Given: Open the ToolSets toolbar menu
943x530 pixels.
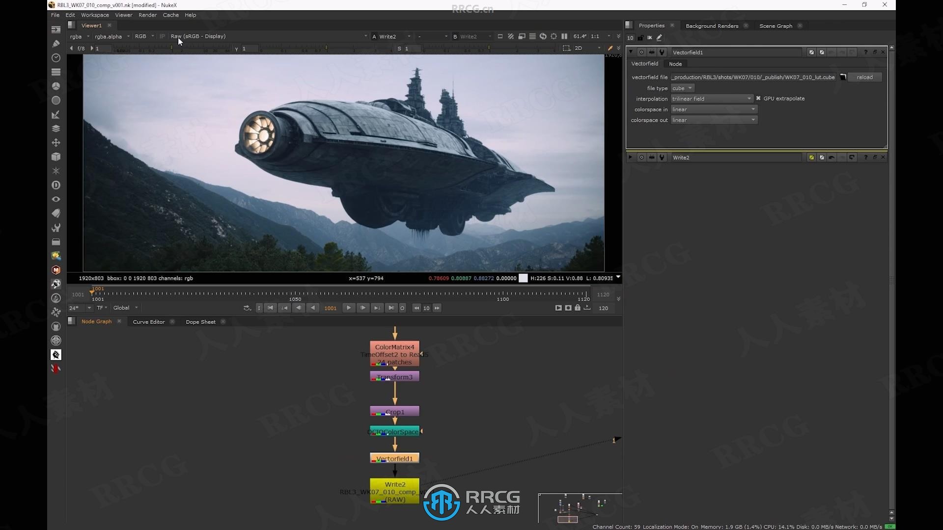Looking at the screenshot, I should pos(56,228).
